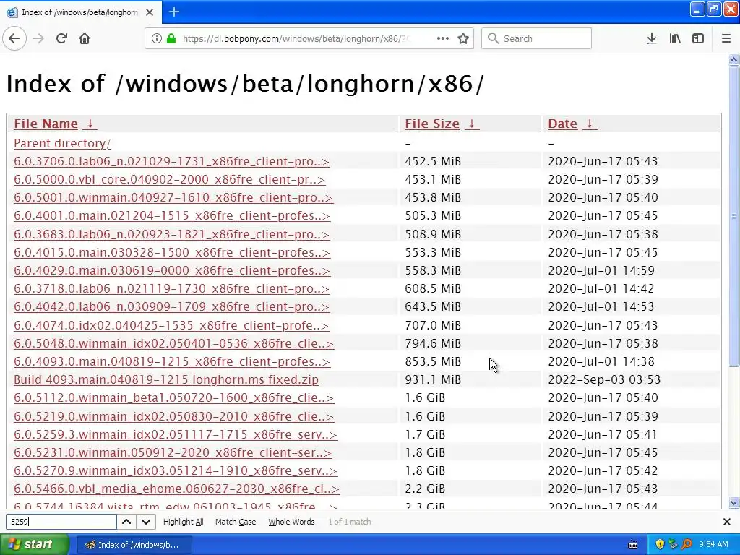Reload the current page
This screenshot has width=740, height=555.
(x=62, y=38)
